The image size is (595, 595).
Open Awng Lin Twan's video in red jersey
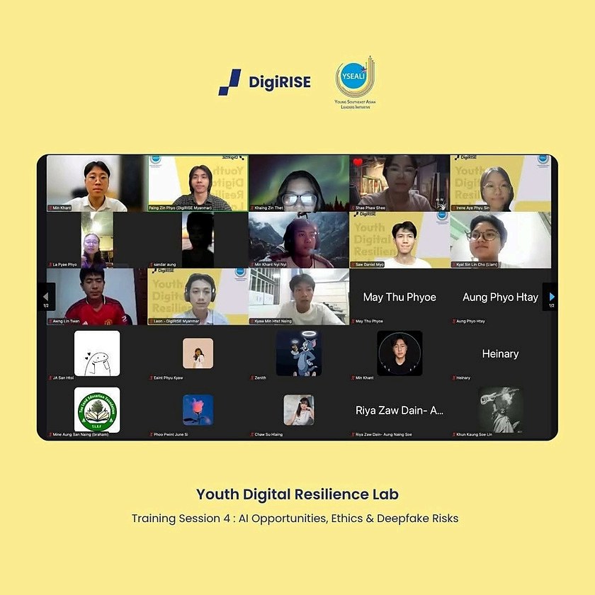(97, 296)
